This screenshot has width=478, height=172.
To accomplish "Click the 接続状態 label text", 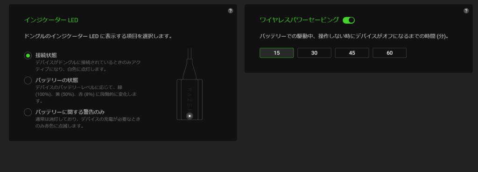I will (46, 55).
